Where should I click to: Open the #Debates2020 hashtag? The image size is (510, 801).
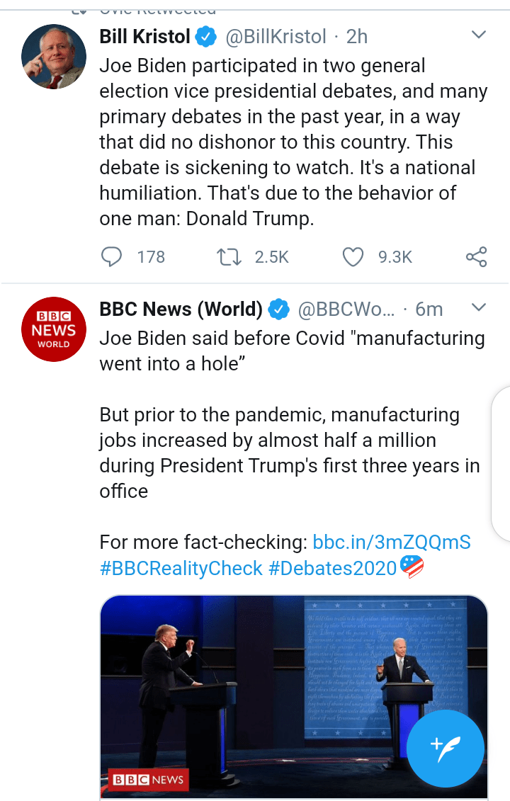(333, 568)
